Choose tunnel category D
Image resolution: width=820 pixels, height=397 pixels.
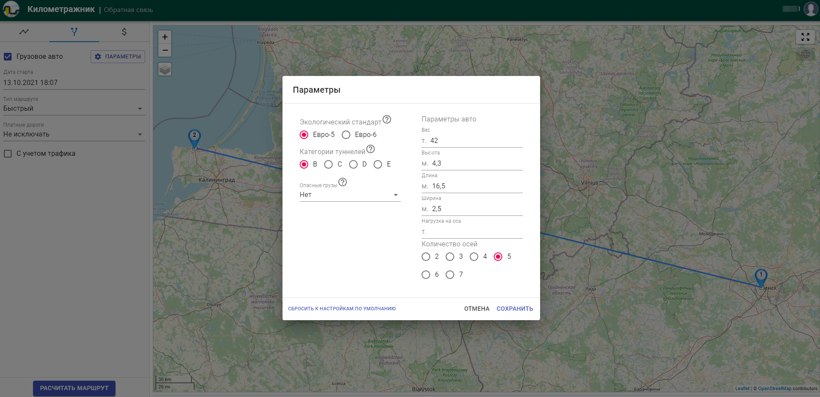click(353, 164)
